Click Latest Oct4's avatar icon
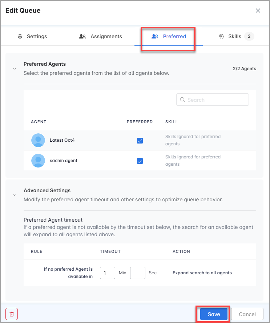 pyautogui.click(x=38, y=140)
